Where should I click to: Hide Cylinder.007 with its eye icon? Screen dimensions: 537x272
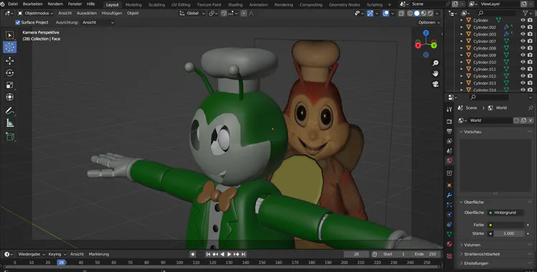tap(523, 41)
